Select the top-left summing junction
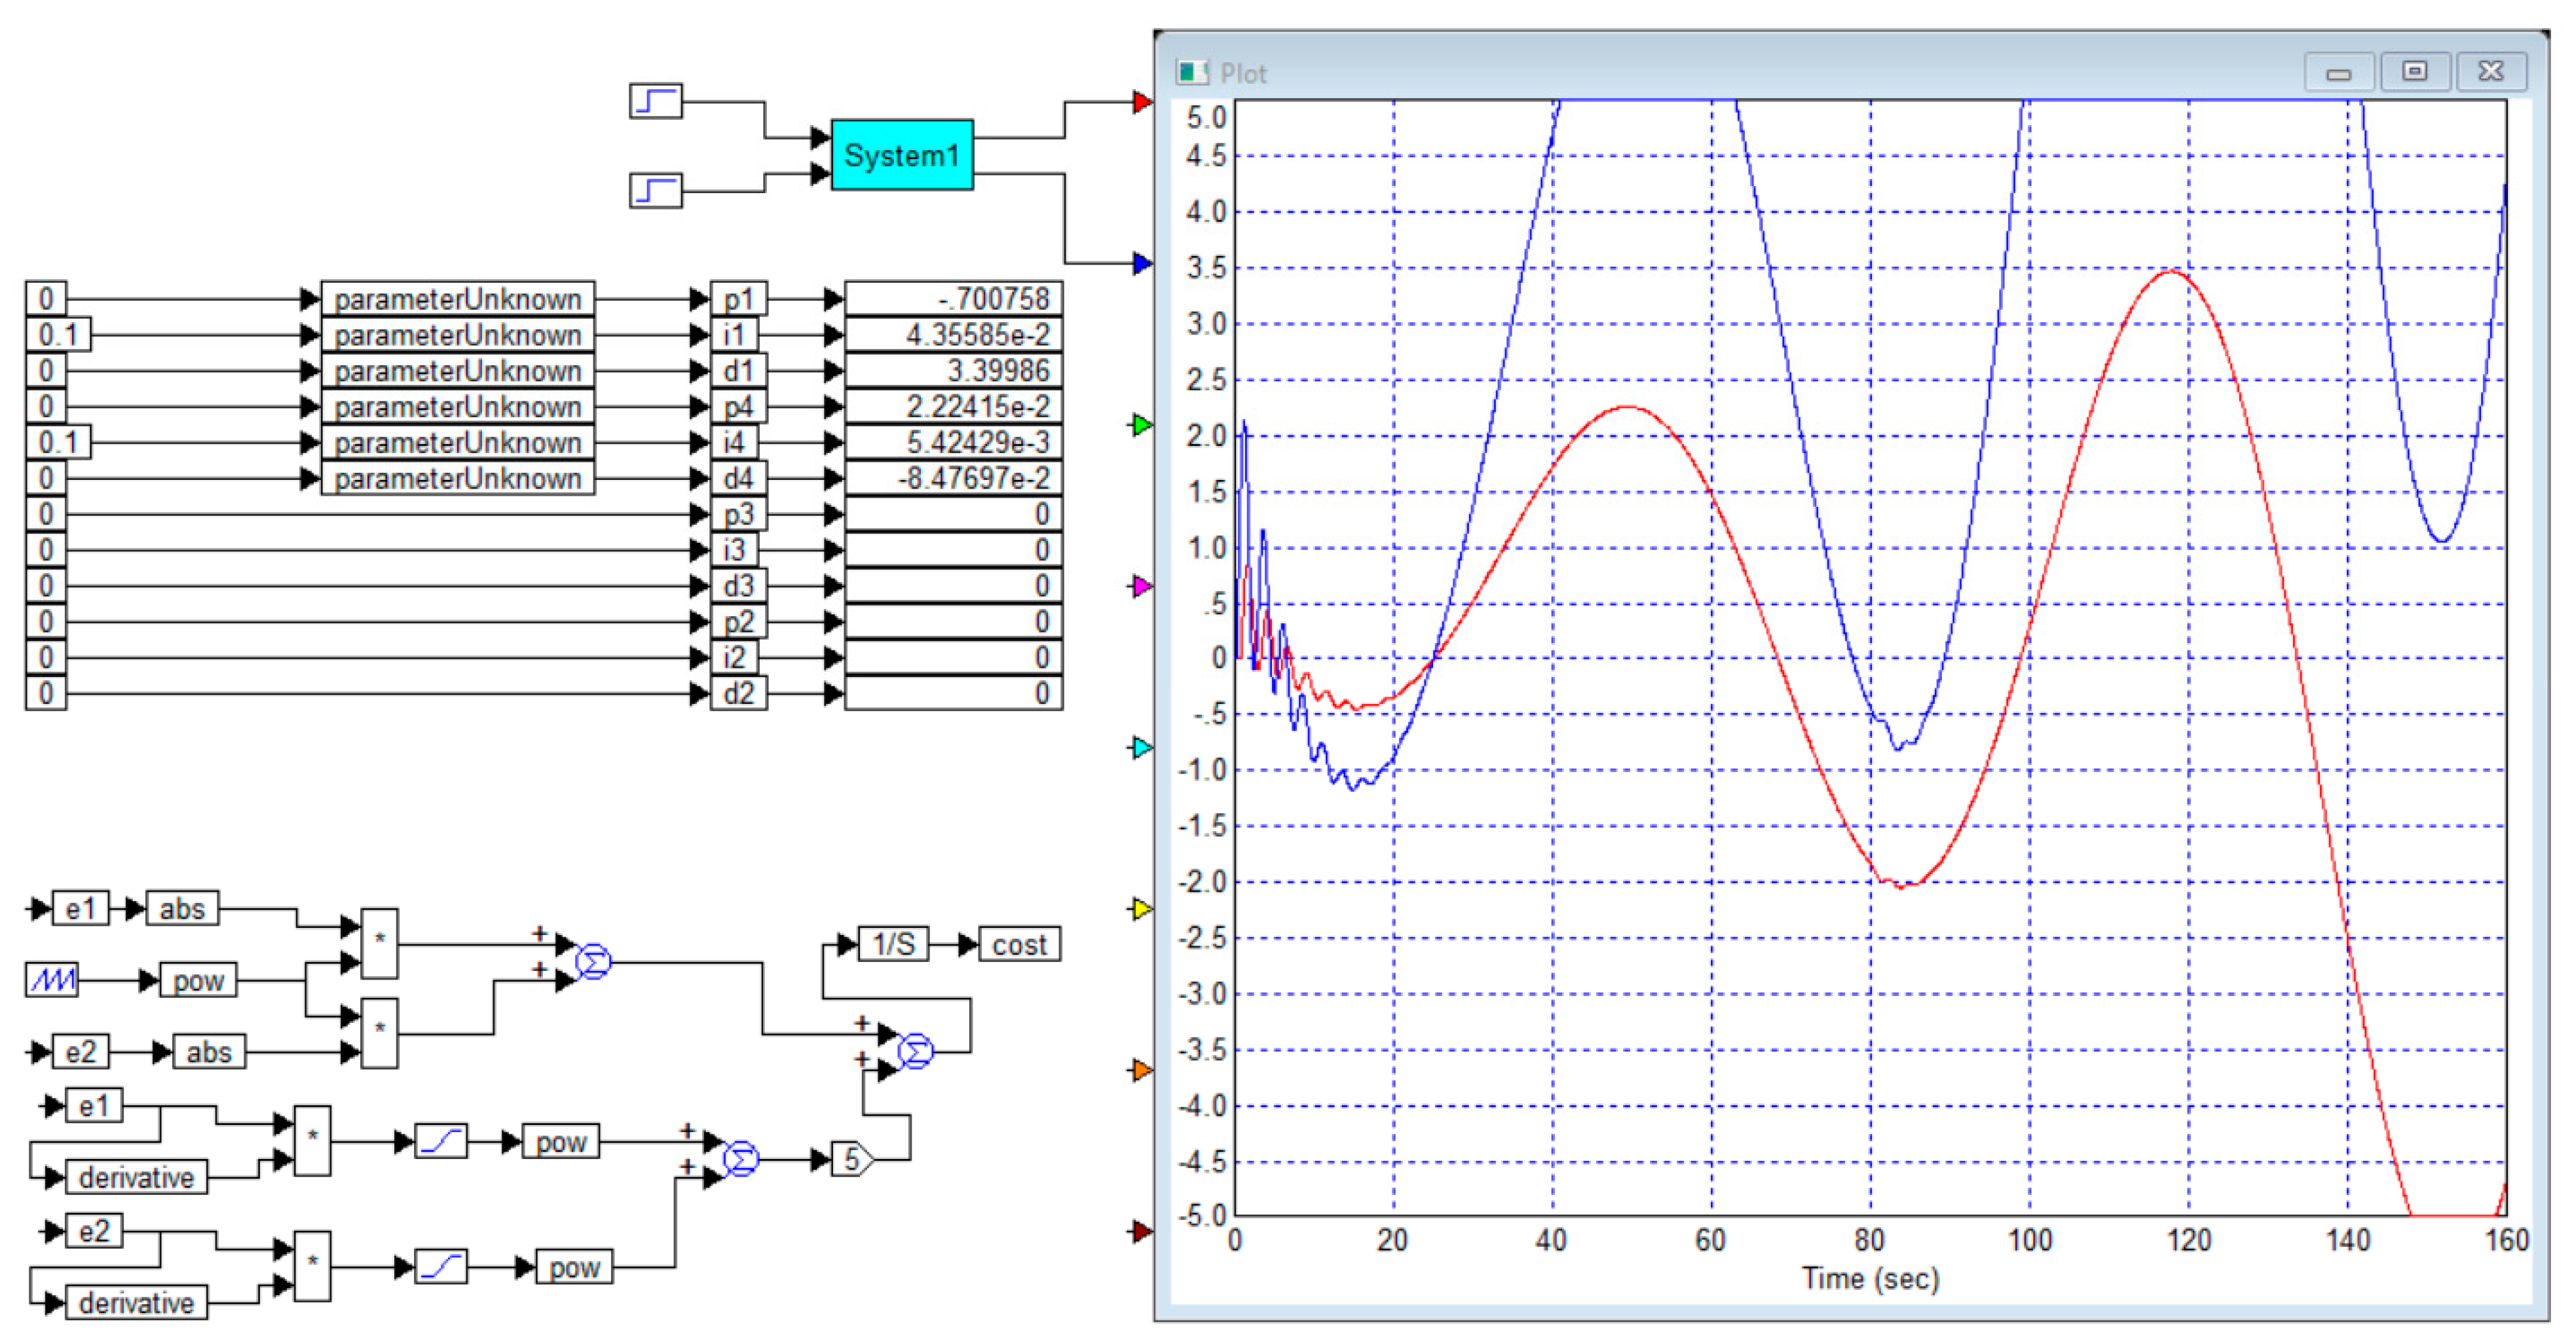This screenshot has height=1343, width=2576. (593, 962)
